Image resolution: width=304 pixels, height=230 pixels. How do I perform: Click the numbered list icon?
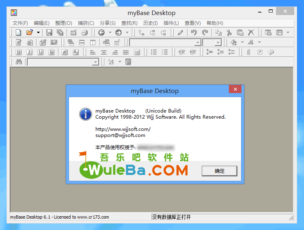pos(154,52)
